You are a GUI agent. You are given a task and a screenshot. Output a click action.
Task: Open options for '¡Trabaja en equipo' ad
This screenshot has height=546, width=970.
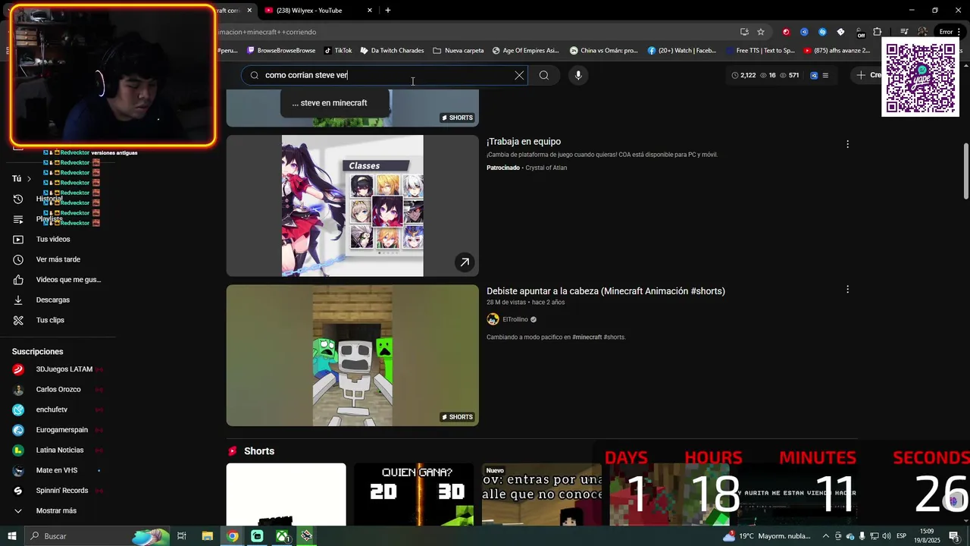(x=847, y=144)
